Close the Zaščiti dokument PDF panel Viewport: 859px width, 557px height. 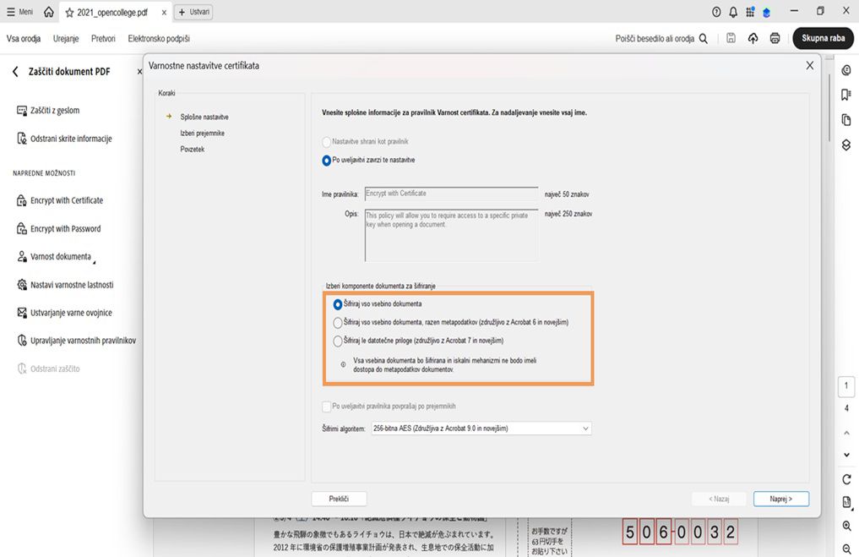pos(139,71)
